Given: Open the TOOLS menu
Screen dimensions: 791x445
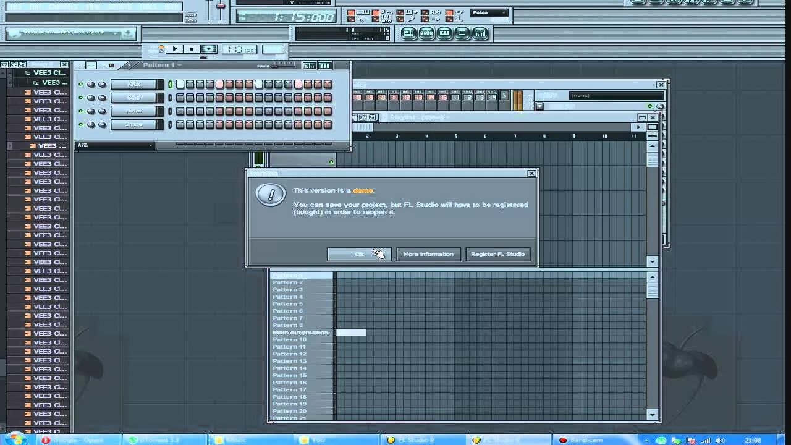Looking at the screenshot, I should [x=149, y=6].
